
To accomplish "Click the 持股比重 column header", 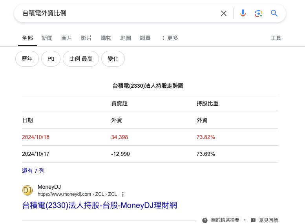I will pos(207,103).
